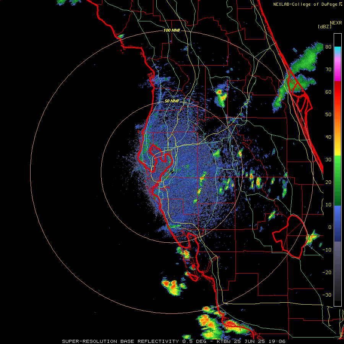Click the -10 dBZ value on the legend

(x=327, y=250)
